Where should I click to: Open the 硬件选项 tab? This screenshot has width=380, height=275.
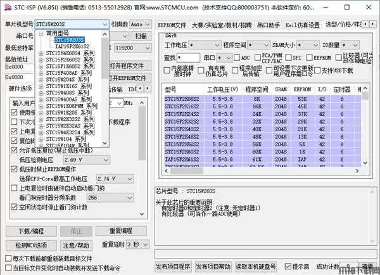click(20, 89)
